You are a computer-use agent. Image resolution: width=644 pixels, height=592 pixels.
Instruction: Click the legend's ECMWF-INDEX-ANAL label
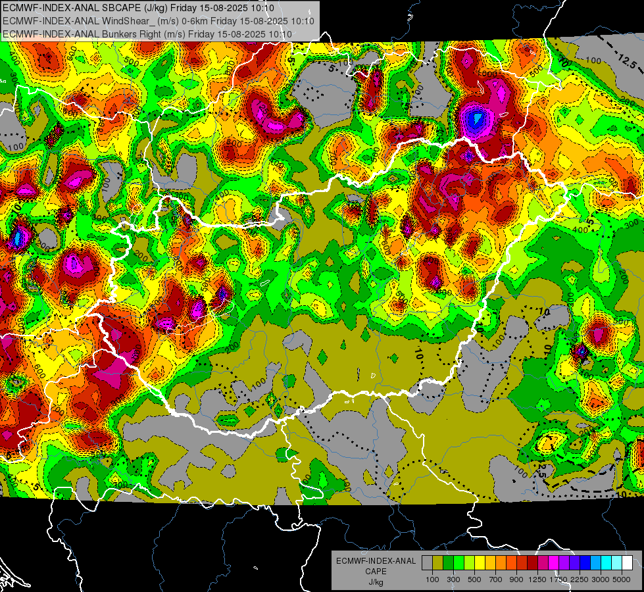376,561
